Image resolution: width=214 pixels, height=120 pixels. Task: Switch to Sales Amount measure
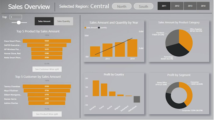tap(44, 21)
